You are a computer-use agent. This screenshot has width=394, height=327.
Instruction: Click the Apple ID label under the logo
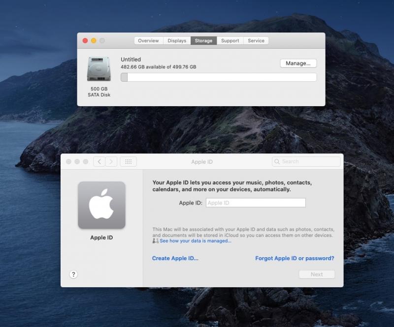pos(101,238)
